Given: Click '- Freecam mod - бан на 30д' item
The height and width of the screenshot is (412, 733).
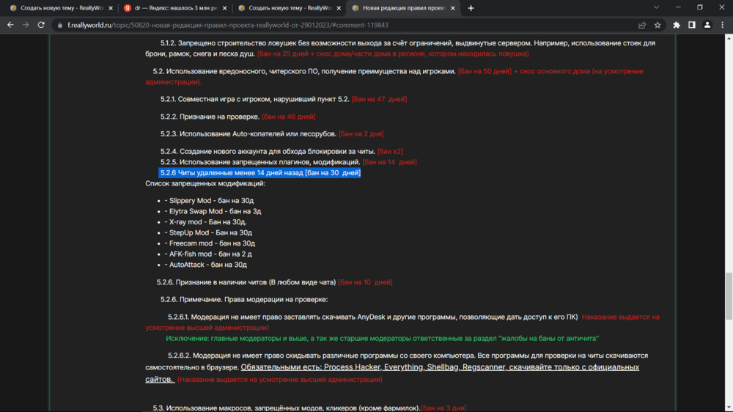Looking at the screenshot, I should [x=210, y=243].
